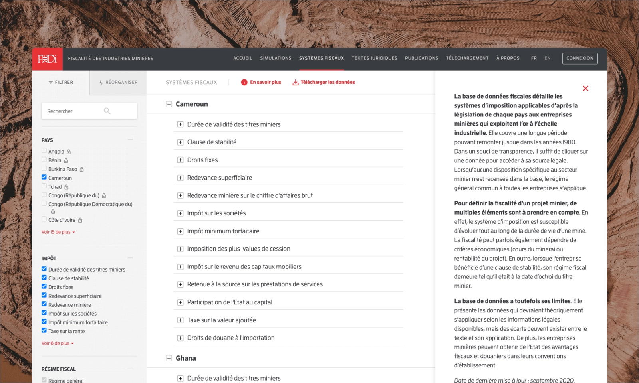
Task: Expand Clause de stabilité row
Action: click(x=181, y=142)
